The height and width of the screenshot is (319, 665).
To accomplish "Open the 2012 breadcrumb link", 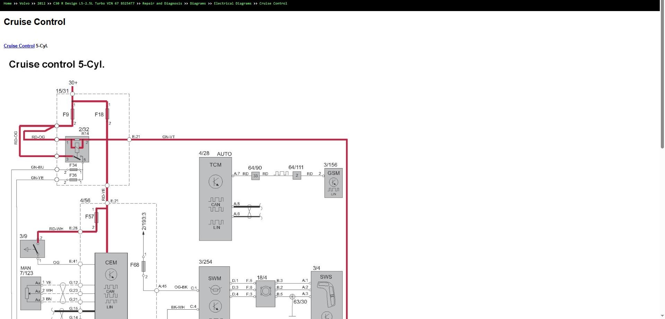I will coord(41,3).
